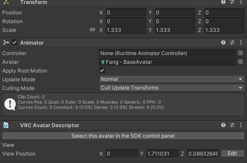Click the Clip Count: 0 text

32,97
